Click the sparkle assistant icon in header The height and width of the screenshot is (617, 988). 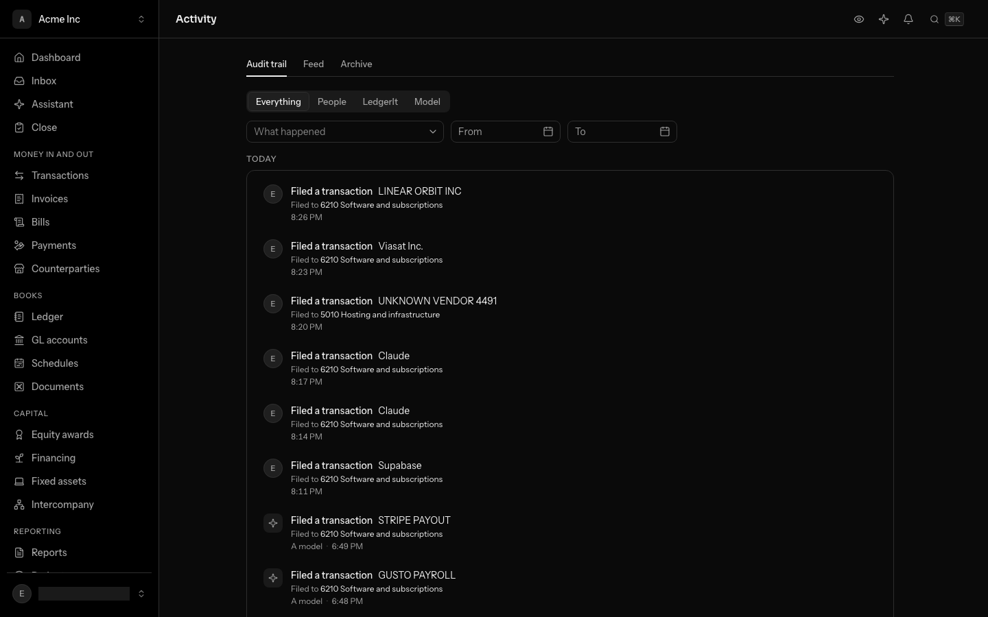884,19
